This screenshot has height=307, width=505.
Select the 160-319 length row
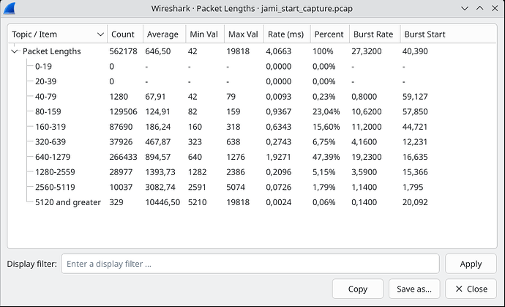click(252, 127)
